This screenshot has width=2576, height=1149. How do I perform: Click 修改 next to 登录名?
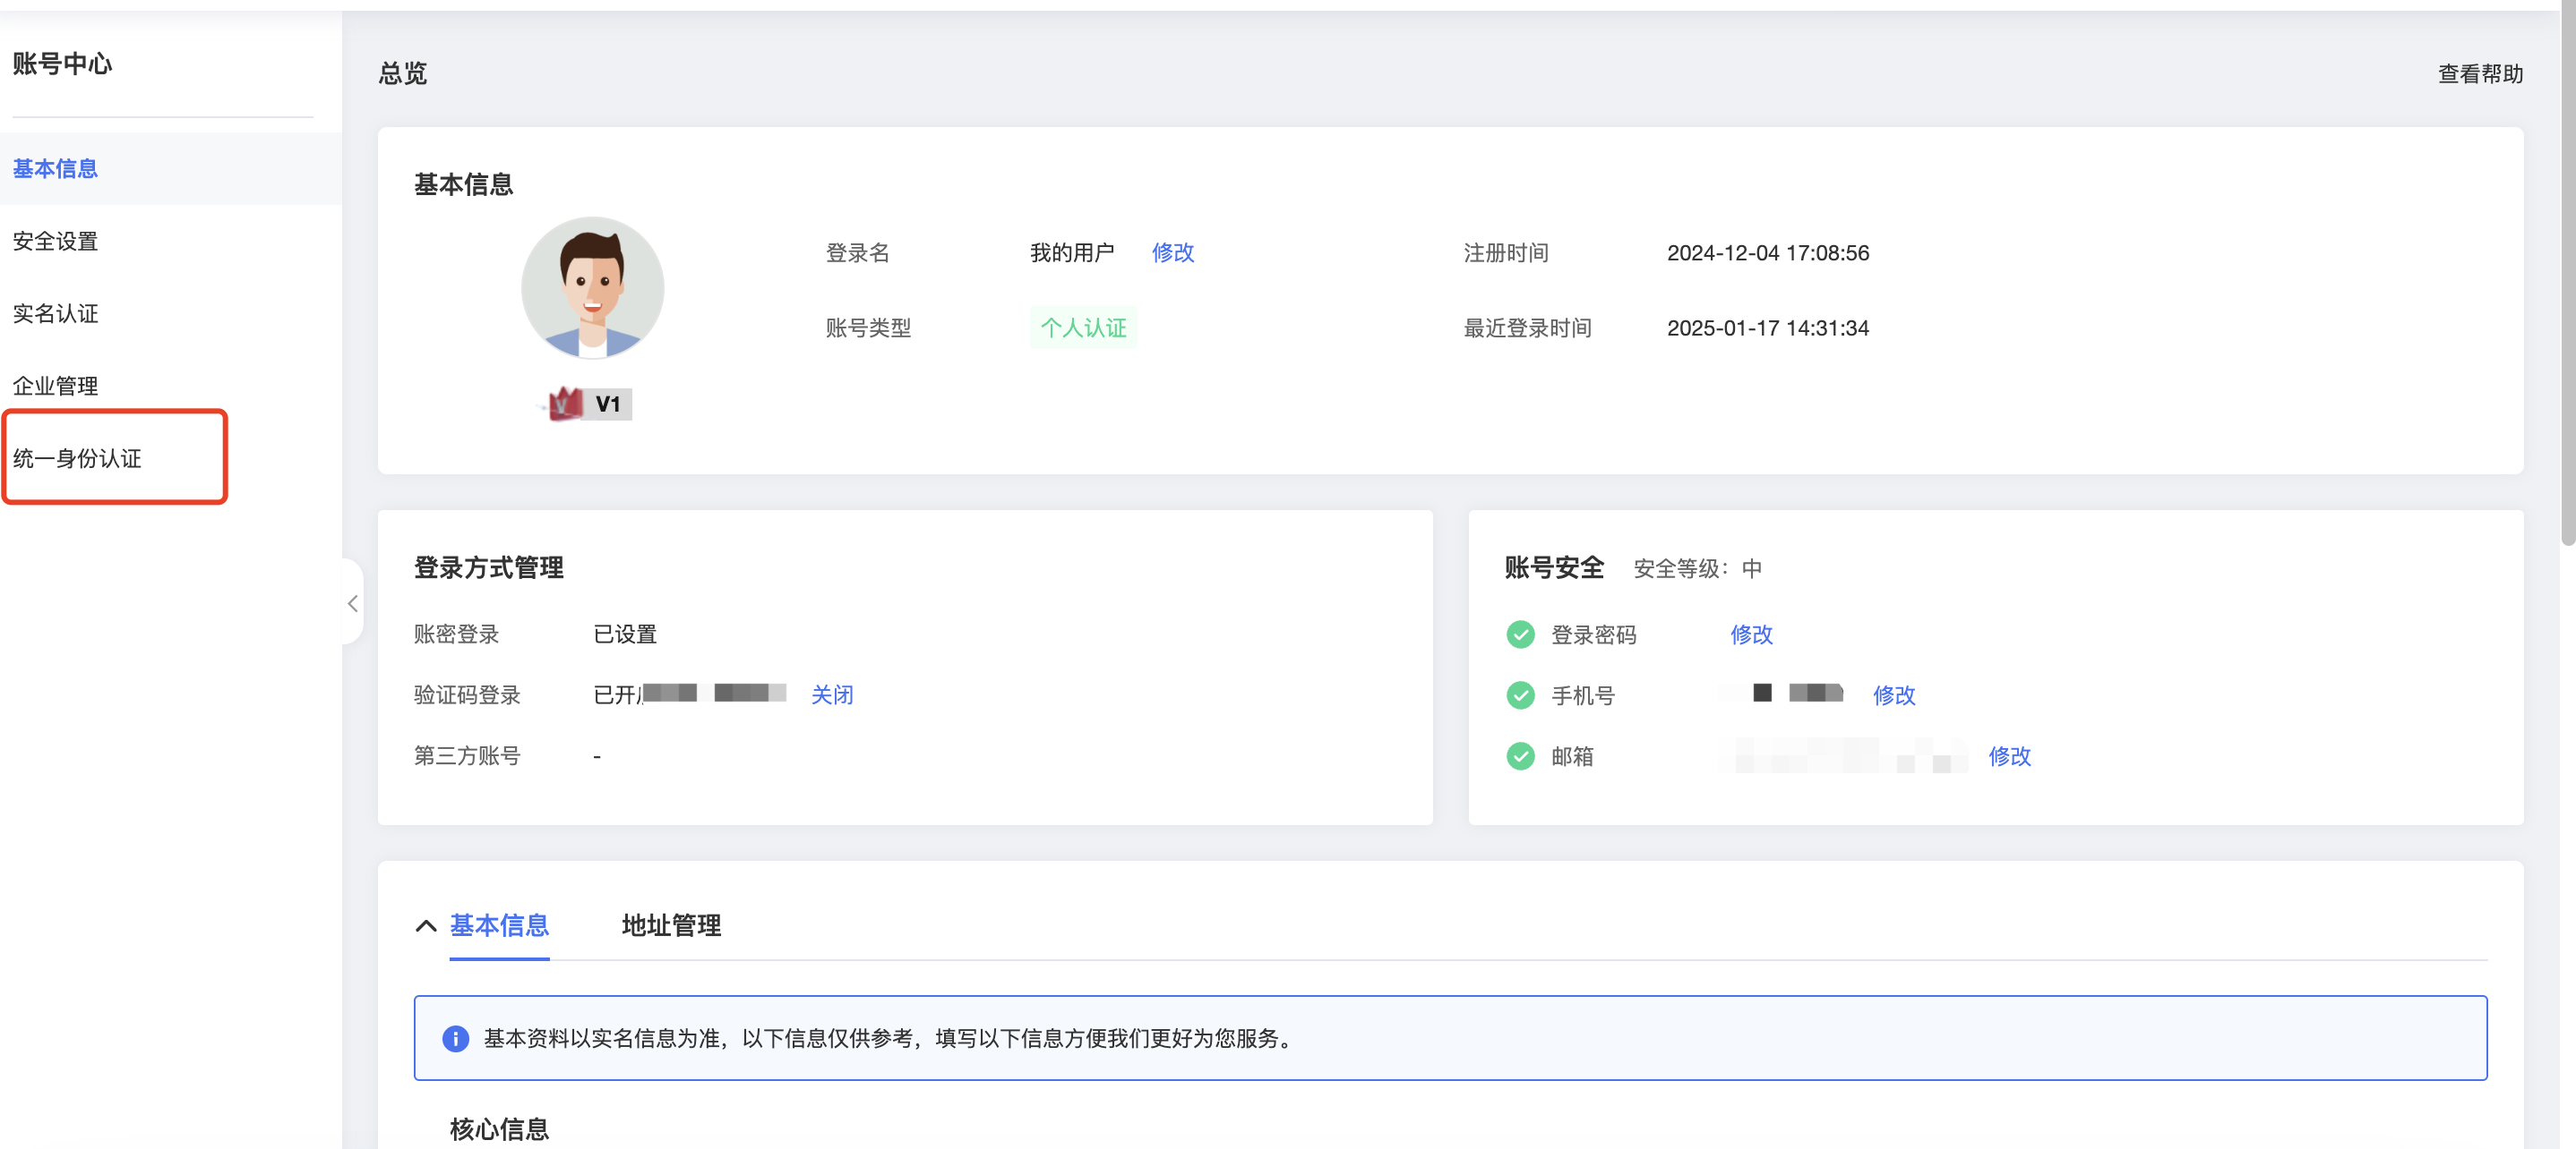click(x=1172, y=252)
